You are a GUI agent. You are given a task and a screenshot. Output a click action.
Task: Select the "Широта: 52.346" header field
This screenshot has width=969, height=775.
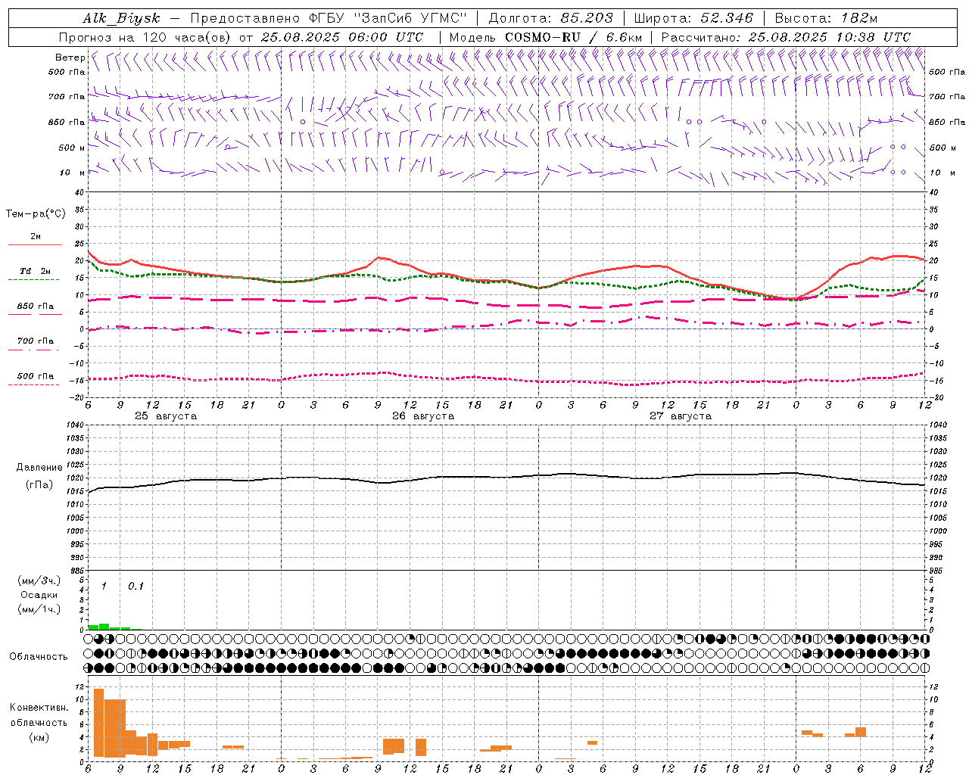(693, 18)
